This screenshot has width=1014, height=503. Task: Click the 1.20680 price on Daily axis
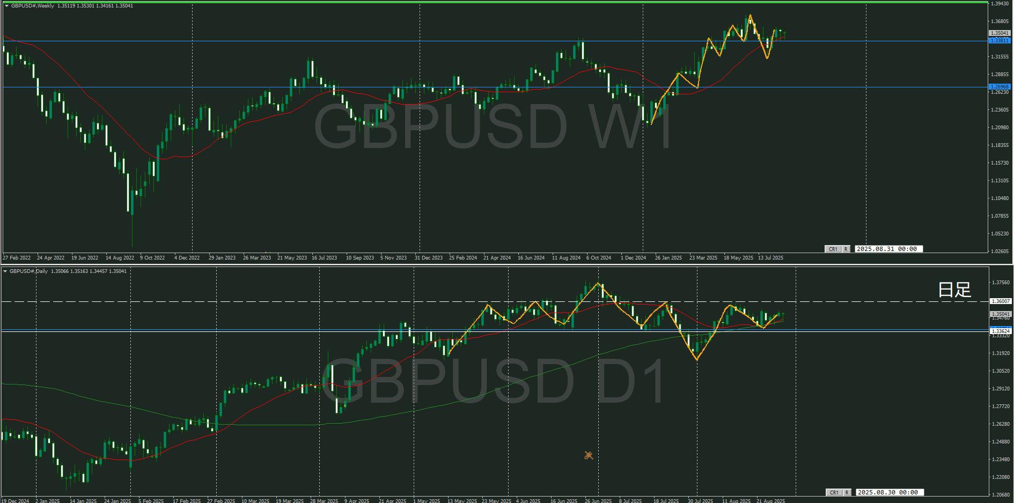1001,495
